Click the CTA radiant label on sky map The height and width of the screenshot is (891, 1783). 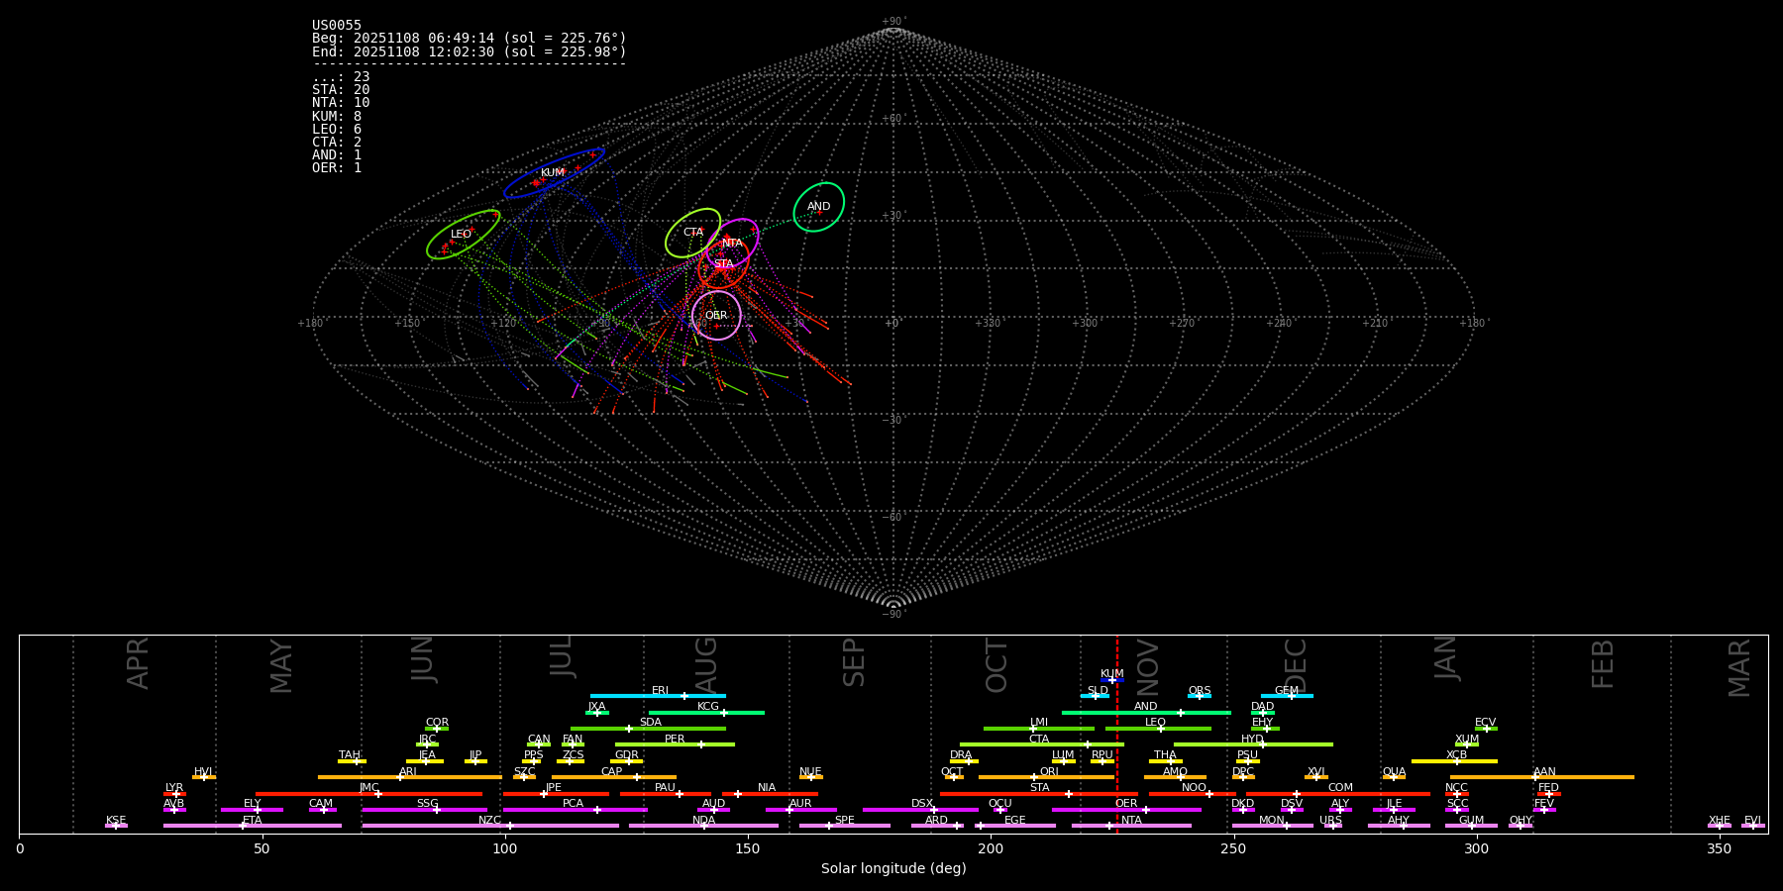point(692,233)
